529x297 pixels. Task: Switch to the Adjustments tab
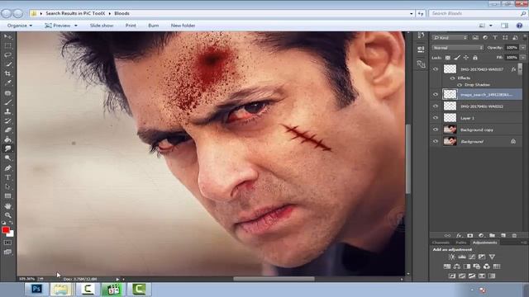pos(485,243)
